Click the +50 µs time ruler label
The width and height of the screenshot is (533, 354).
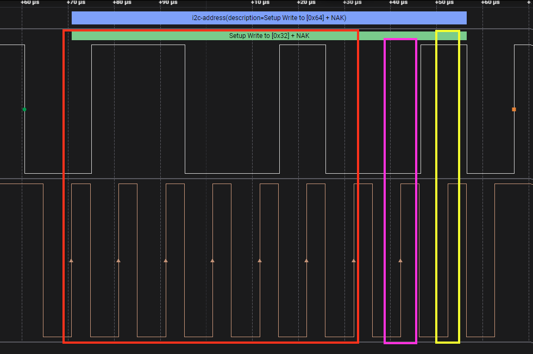pos(444,2)
